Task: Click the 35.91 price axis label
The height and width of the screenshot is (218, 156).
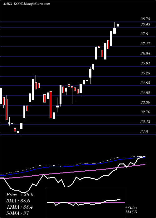Action: click(x=145, y=63)
